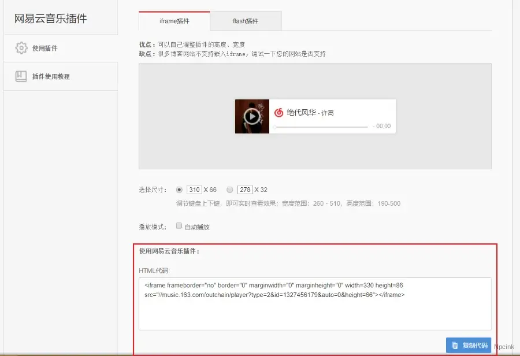The width and height of the screenshot is (520, 356).
Task: Click the gear icon beside 使用插件
Action: 21,48
